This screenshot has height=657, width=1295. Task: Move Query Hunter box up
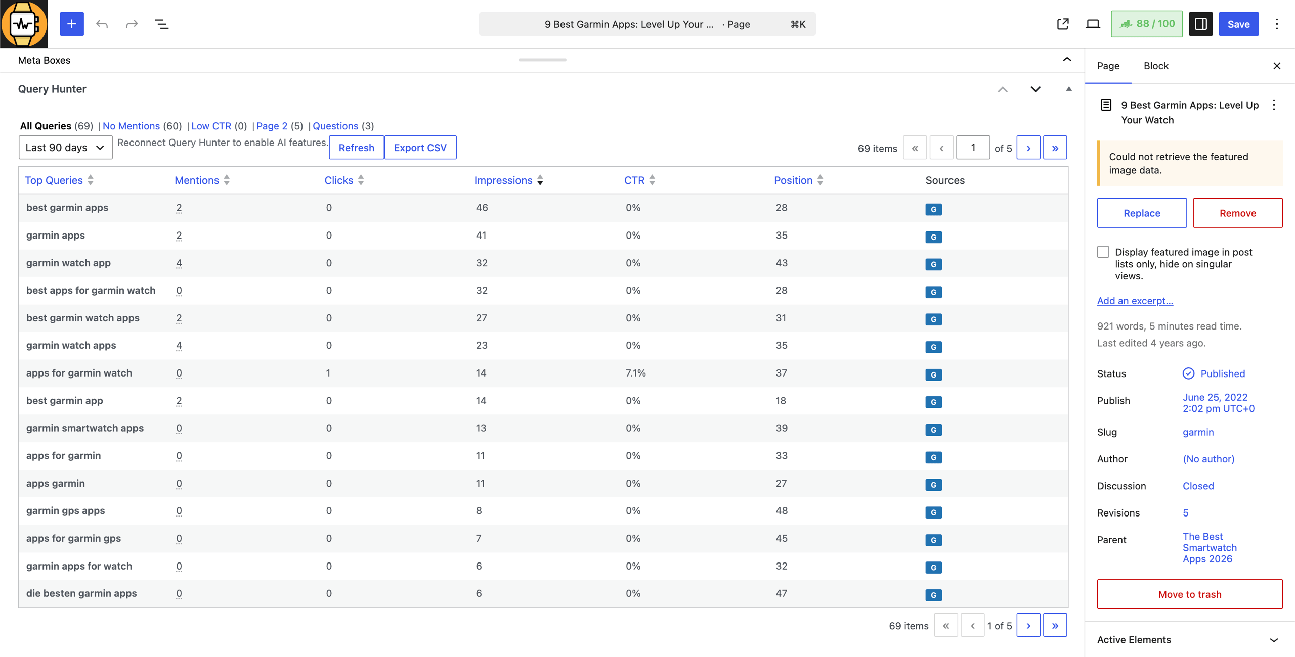[1002, 89]
